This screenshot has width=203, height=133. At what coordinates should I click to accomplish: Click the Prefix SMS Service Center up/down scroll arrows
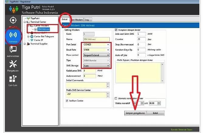108,95
